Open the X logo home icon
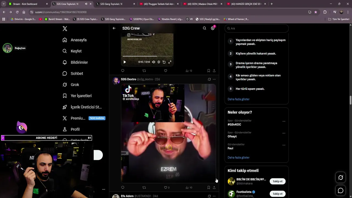Viewport: 352px width, 198px height. click(65, 28)
